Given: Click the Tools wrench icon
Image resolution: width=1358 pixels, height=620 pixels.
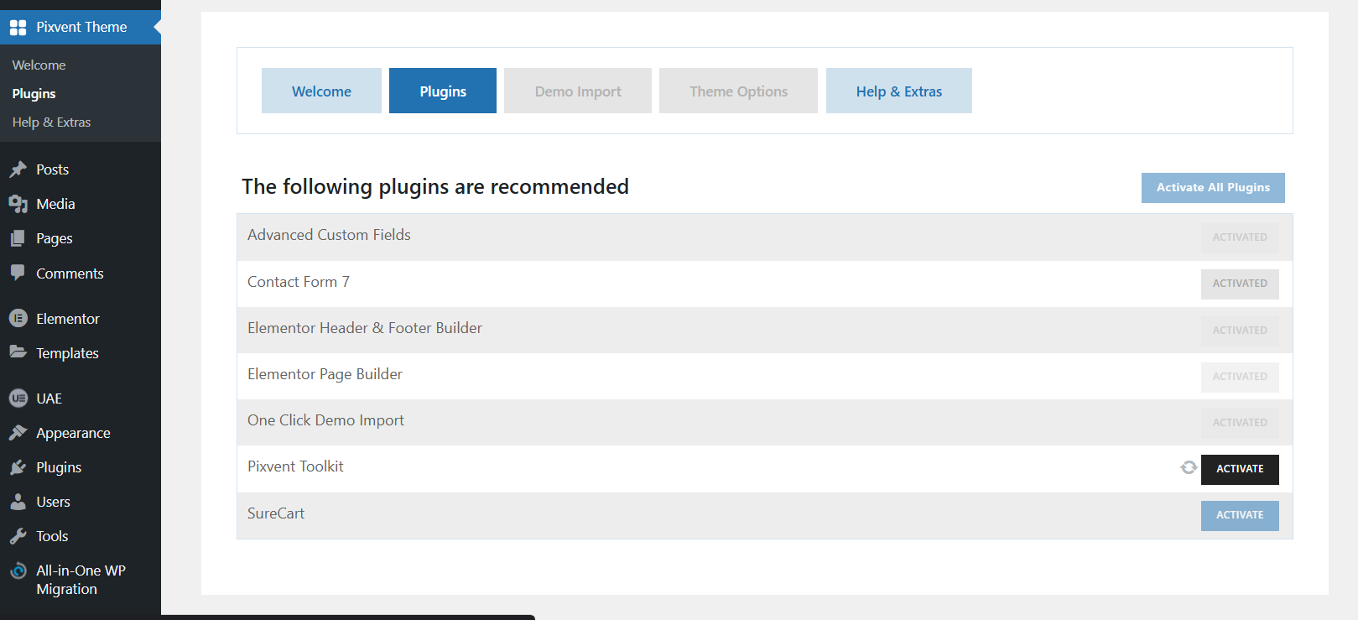Looking at the screenshot, I should pyautogui.click(x=18, y=536).
